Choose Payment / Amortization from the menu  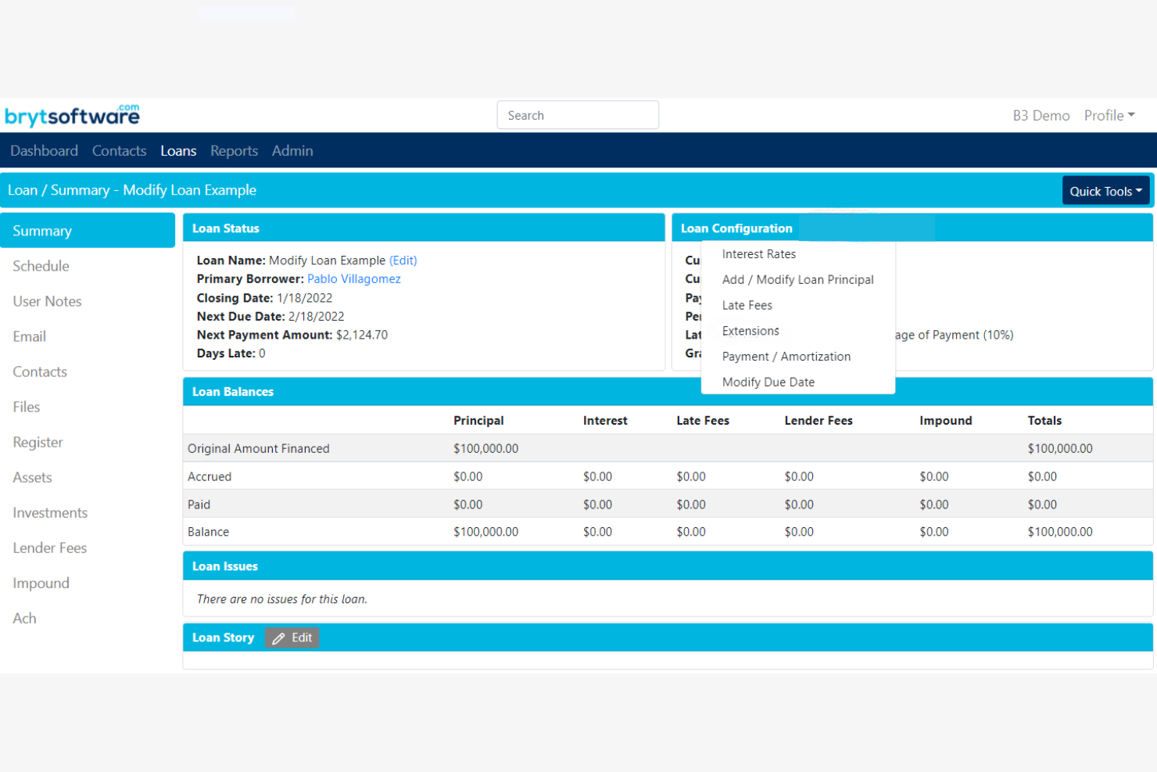point(786,356)
